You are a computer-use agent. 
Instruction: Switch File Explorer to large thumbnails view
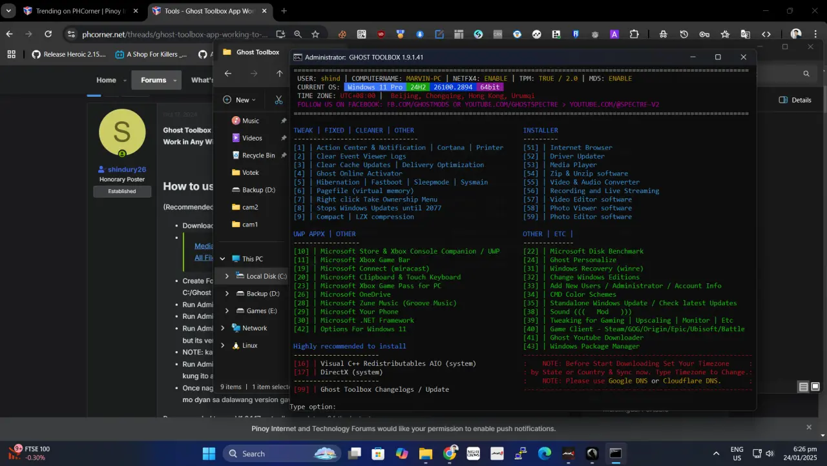(x=815, y=387)
